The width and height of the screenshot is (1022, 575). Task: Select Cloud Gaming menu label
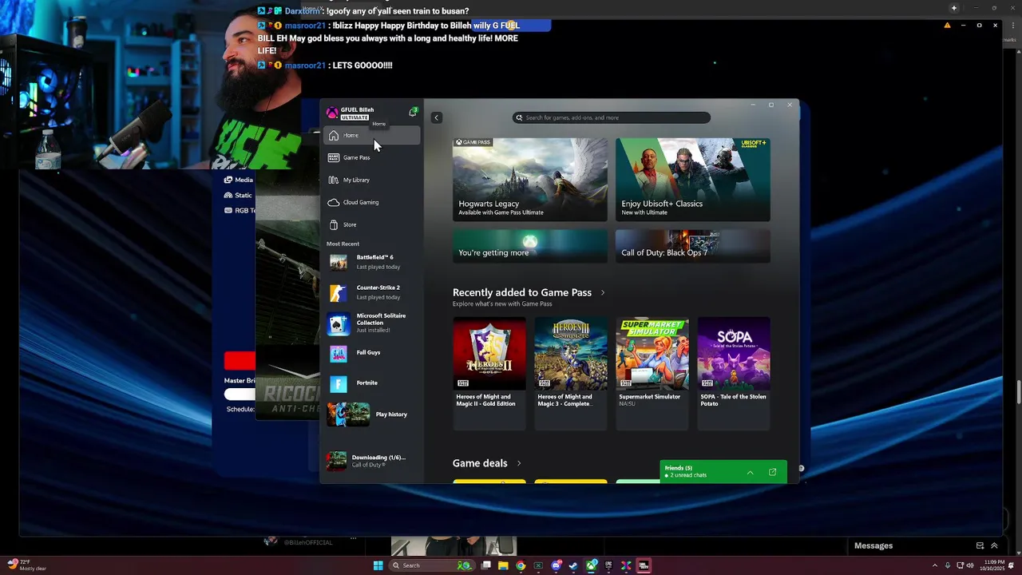pos(361,203)
